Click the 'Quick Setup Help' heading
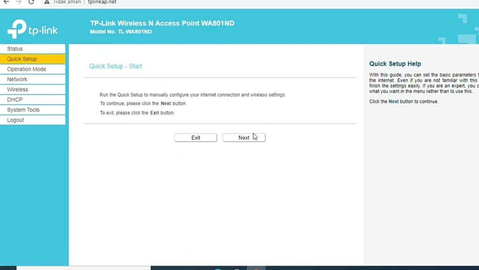This screenshot has height=270, width=479. tap(395, 64)
